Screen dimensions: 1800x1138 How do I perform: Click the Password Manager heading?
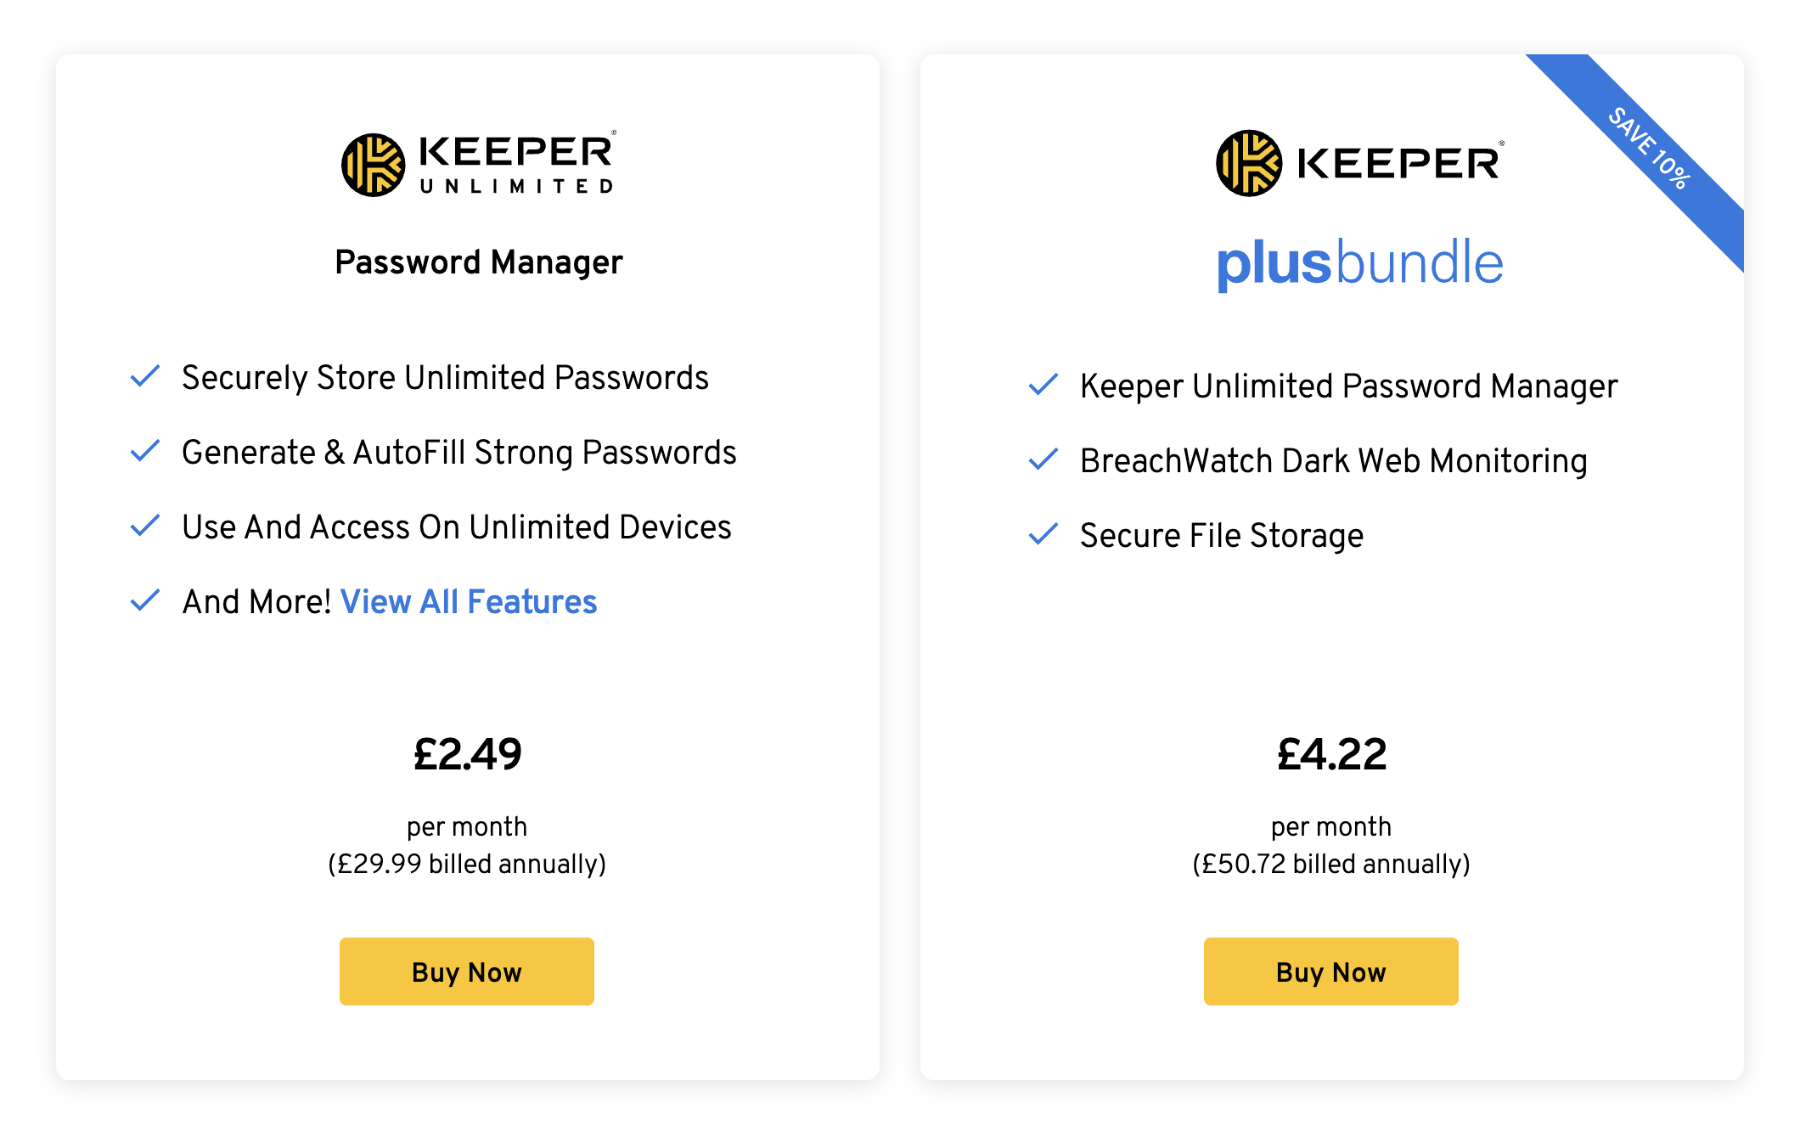(479, 262)
